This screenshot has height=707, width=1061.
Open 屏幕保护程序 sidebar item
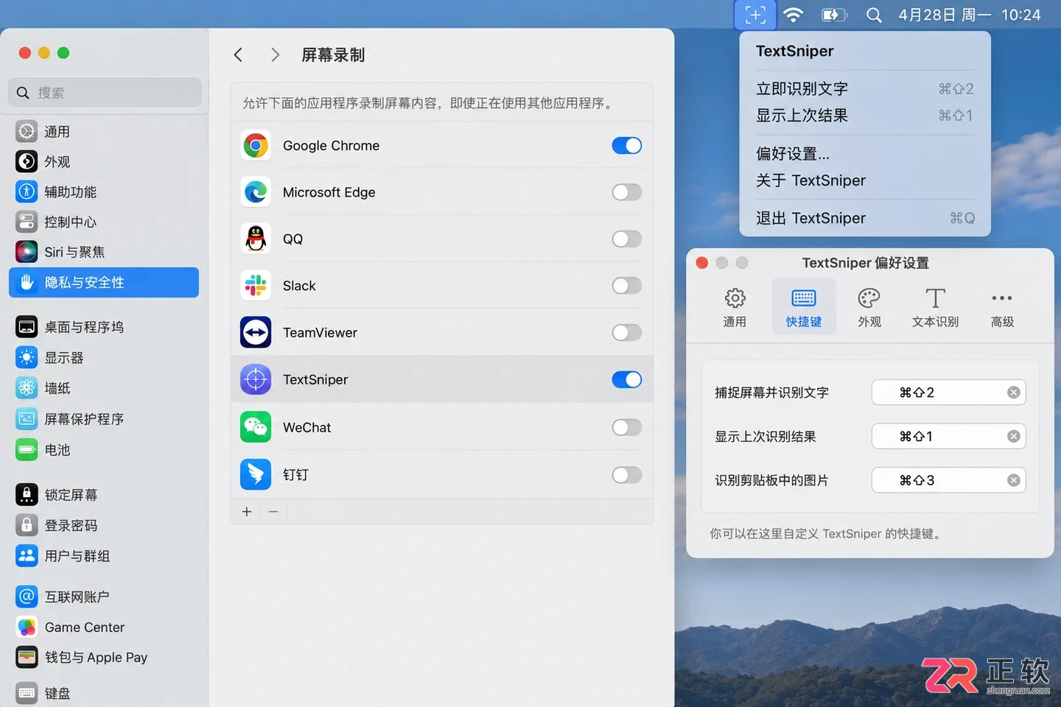coord(104,419)
